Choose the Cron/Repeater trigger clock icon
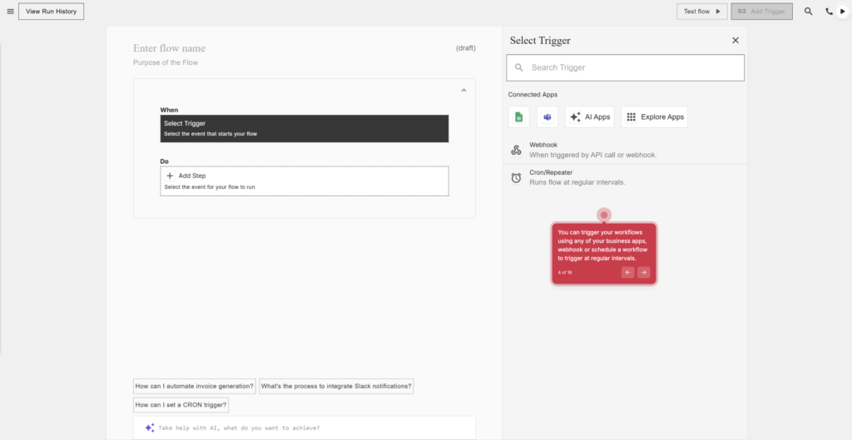 516,178
